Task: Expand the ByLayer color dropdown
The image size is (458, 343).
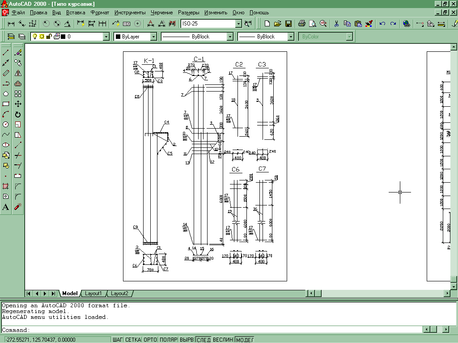Action: (153, 37)
